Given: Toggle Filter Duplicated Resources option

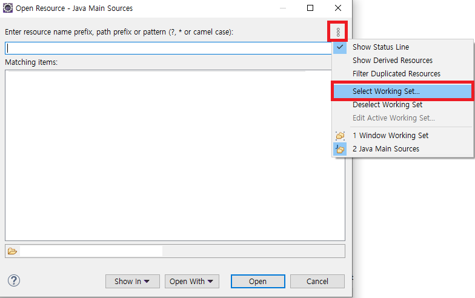Looking at the screenshot, I should [402, 74].
